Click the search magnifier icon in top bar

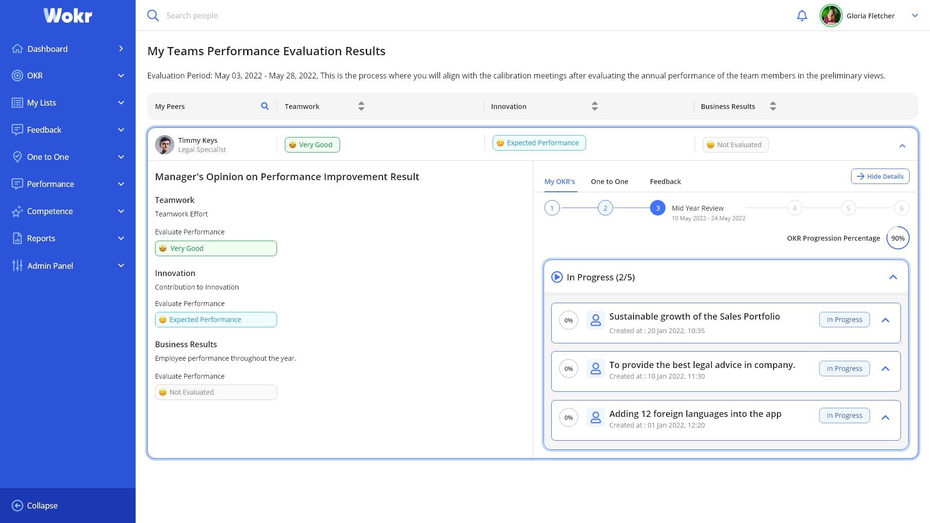(x=153, y=15)
